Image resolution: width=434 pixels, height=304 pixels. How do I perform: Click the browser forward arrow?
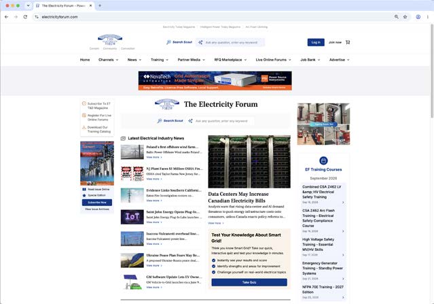(x=16, y=17)
